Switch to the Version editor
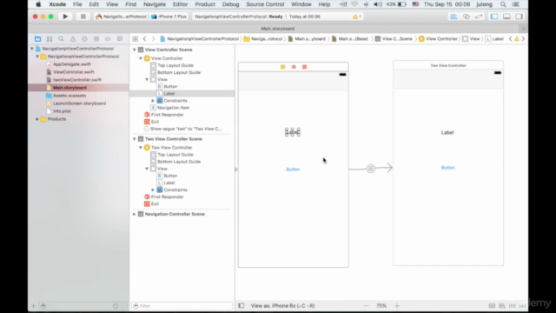The height and width of the screenshot is (313, 556). (x=479, y=17)
